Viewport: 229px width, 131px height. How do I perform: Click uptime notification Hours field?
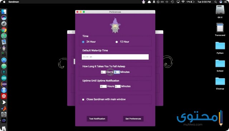click(103, 86)
